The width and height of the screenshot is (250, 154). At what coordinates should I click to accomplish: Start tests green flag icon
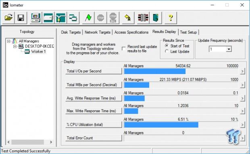pyautogui.click(x=88, y=18)
